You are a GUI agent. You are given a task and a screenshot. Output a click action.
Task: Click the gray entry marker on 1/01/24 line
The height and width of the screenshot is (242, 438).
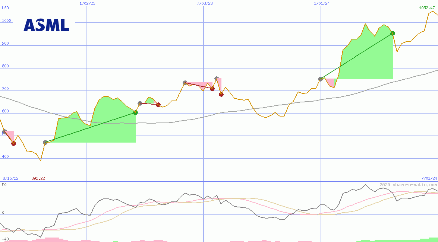click(x=321, y=79)
